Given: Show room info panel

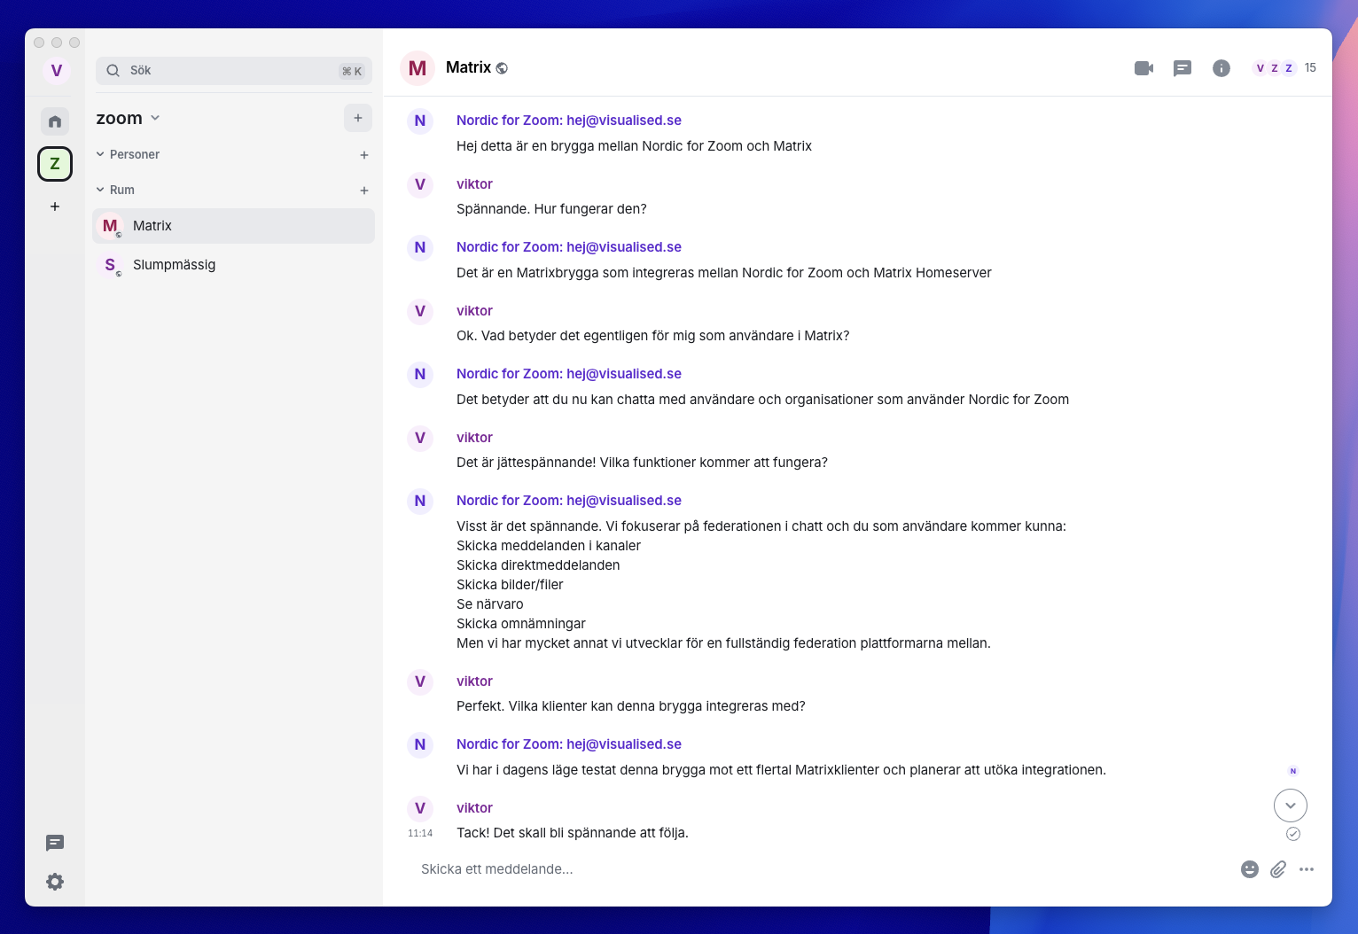Looking at the screenshot, I should 1221,68.
